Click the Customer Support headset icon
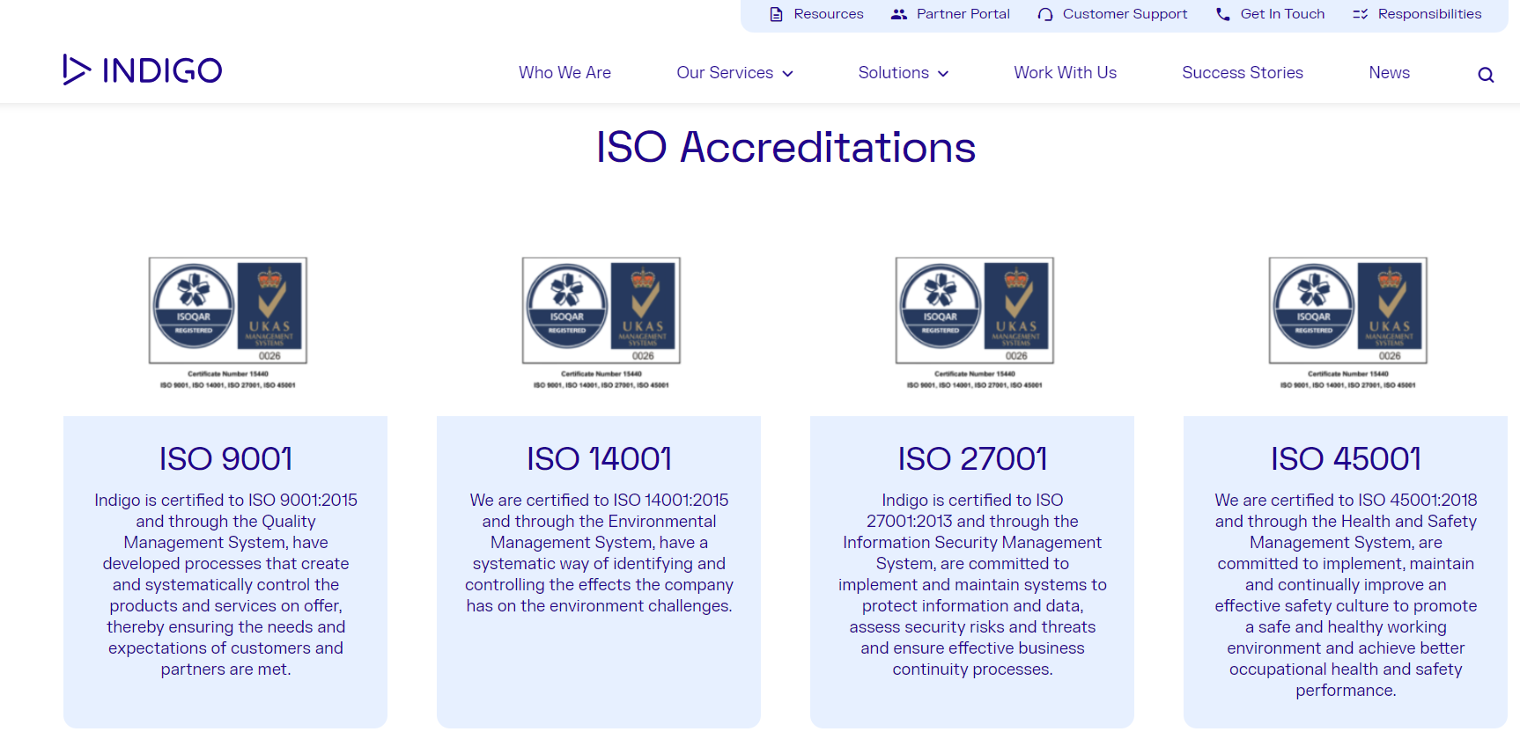 tap(1045, 14)
